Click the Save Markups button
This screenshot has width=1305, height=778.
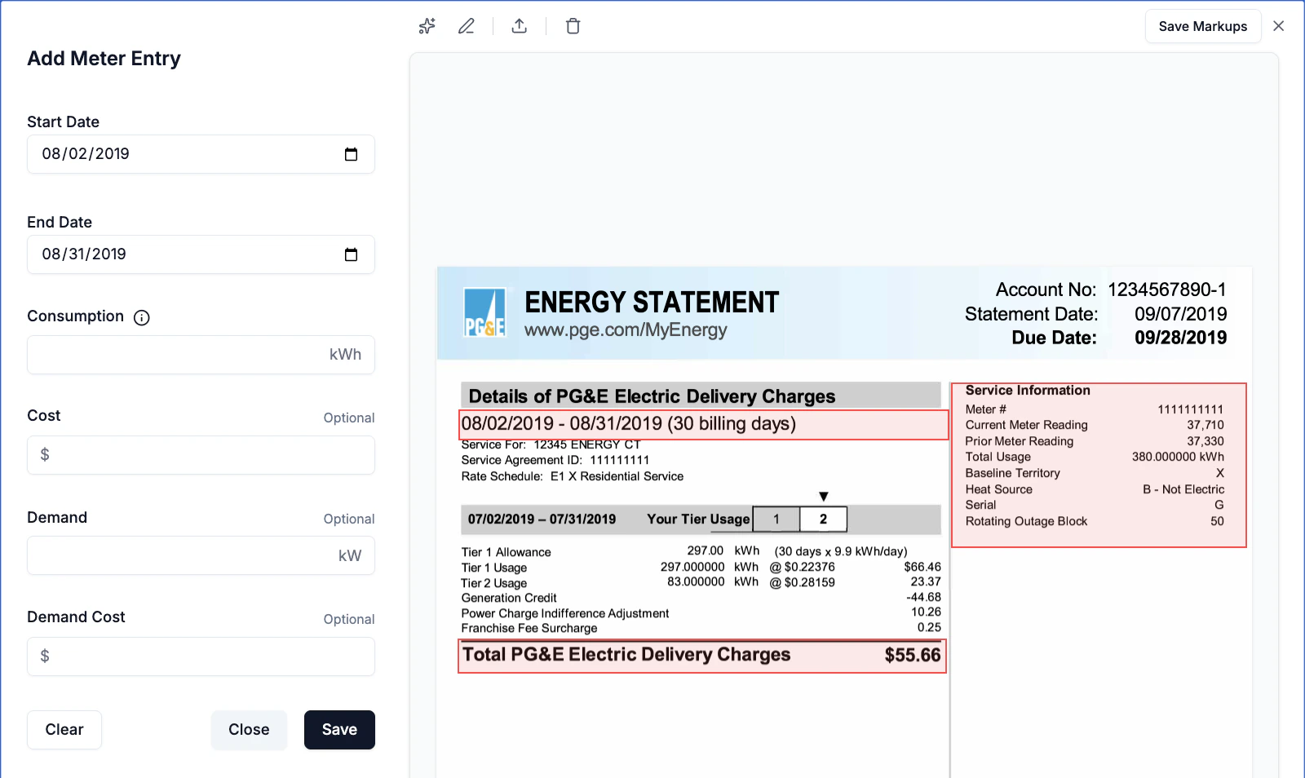[1203, 26]
